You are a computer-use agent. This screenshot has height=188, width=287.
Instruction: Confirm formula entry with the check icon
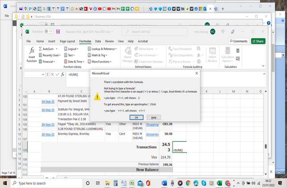tap(57, 74)
